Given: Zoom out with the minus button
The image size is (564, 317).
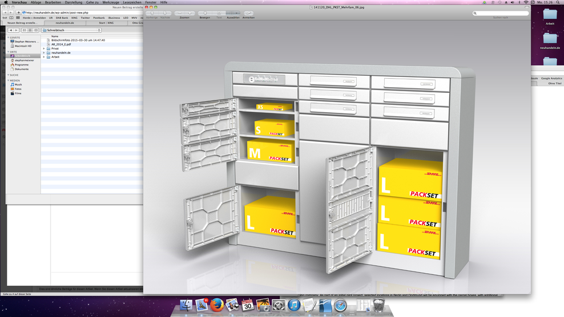Looking at the screenshot, I should click(180, 13).
